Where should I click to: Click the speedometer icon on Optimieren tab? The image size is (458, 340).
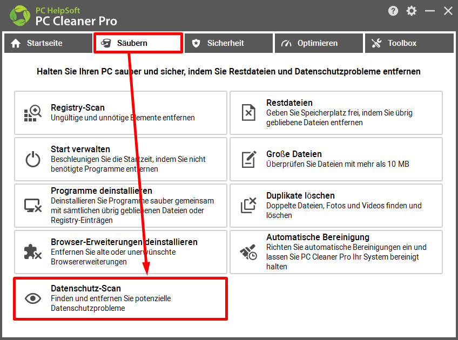(286, 43)
